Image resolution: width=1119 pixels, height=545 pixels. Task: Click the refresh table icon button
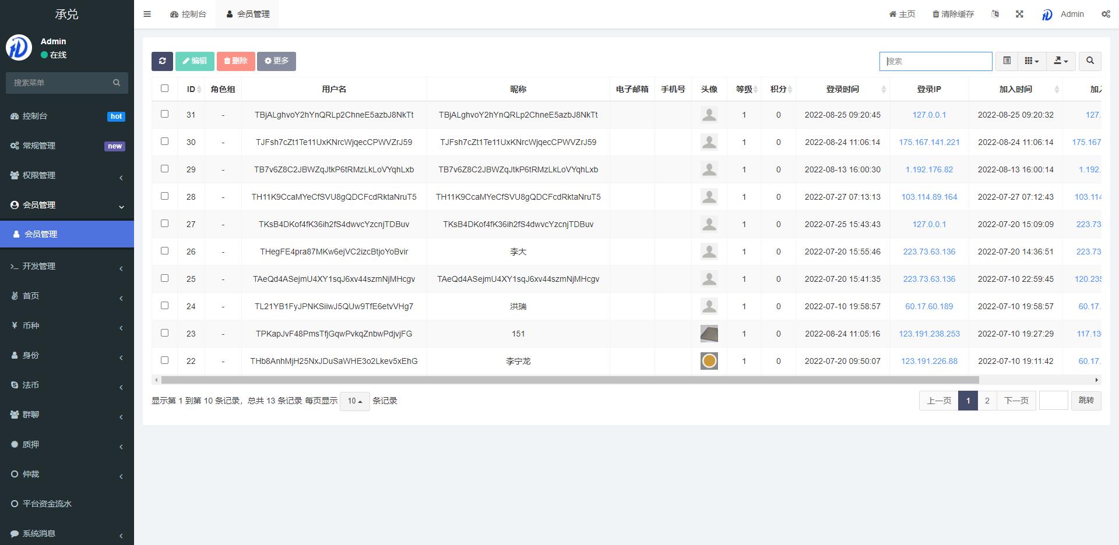tap(162, 61)
